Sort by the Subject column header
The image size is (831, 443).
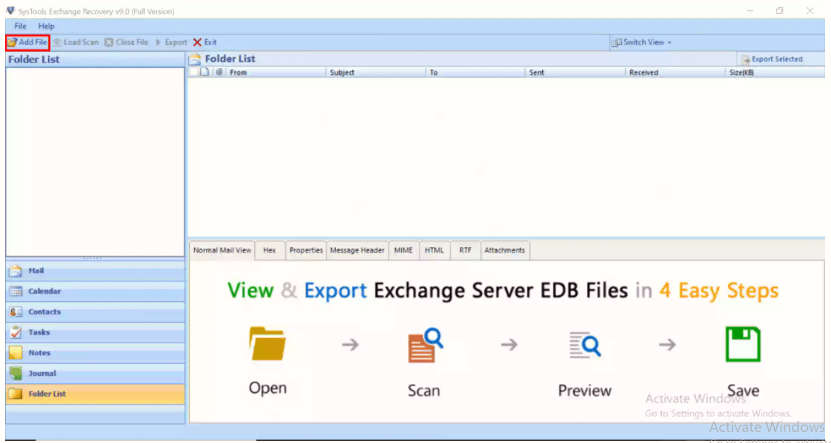tap(342, 72)
